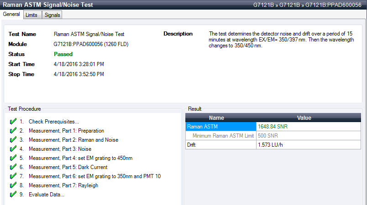Viewport: 367px width, 205px height.
Task: Click checkmark icon beside Evaluate Data step
Action: 13,195
